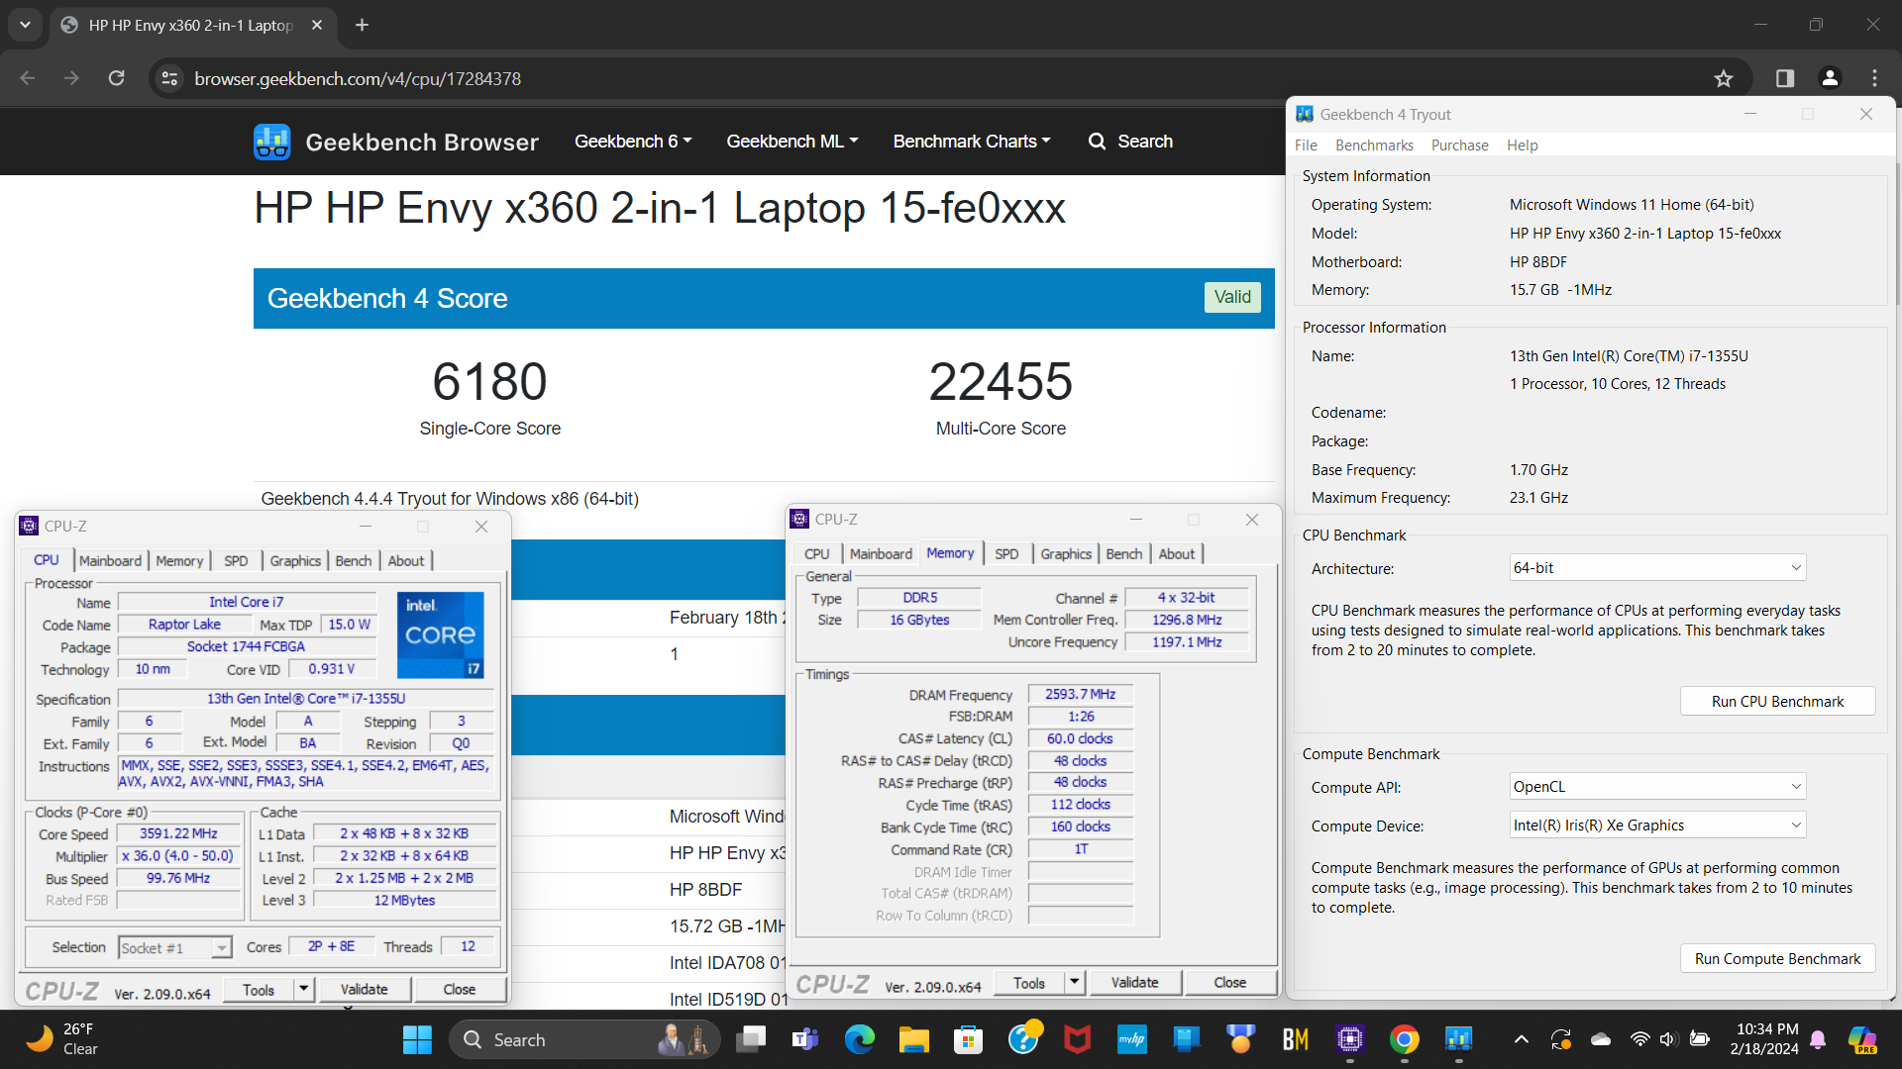Open Microsoft Edge from the taskbar
This screenshot has height=1069, width=1902.
coord(859,1039)
